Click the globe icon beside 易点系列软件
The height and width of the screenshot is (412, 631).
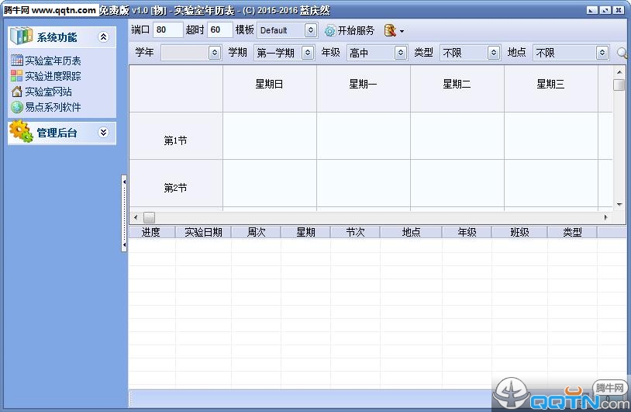coord(17,107)
